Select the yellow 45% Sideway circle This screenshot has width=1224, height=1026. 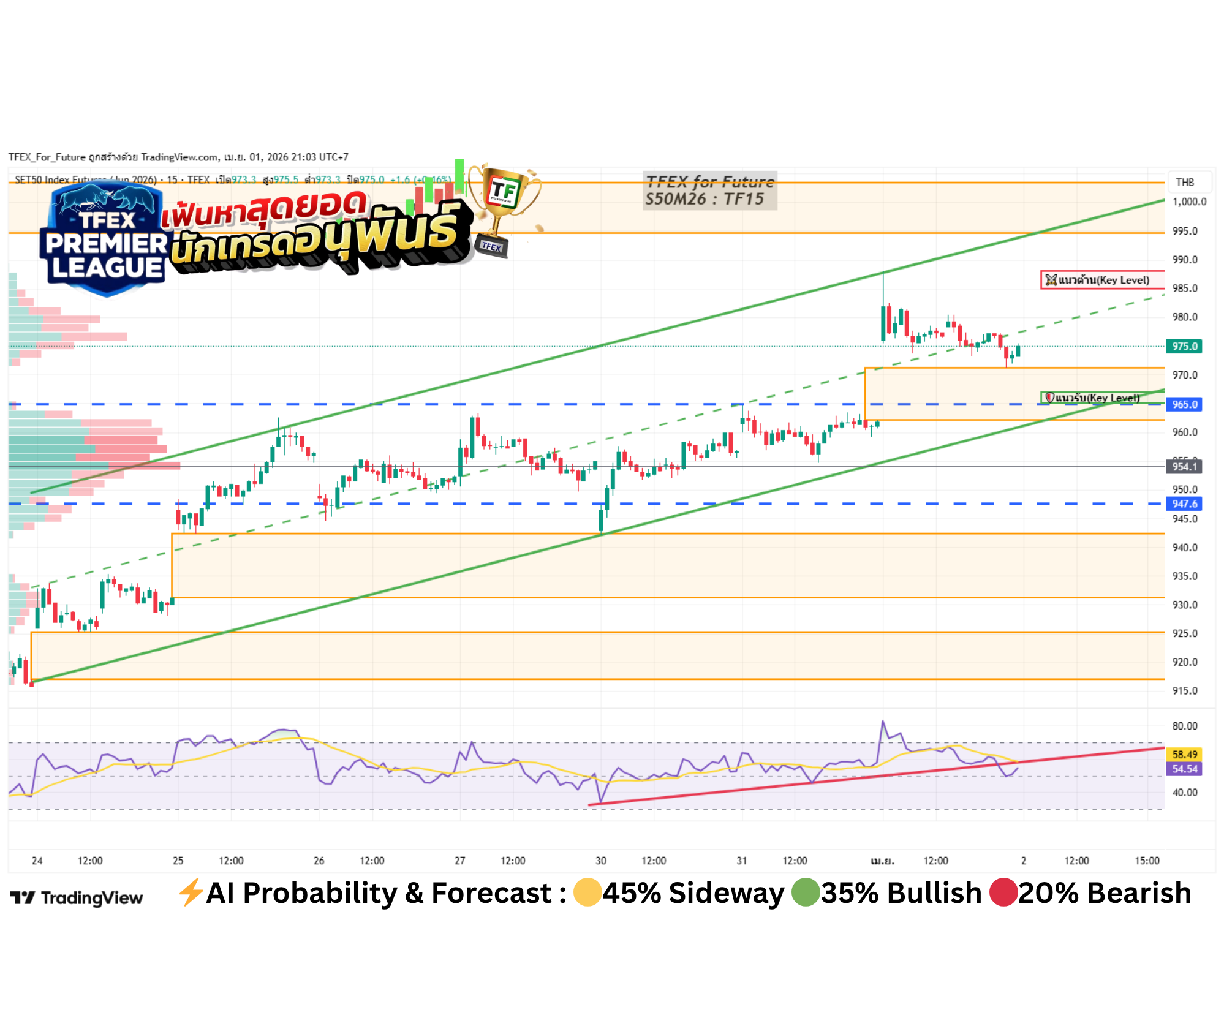coord(587,892)
